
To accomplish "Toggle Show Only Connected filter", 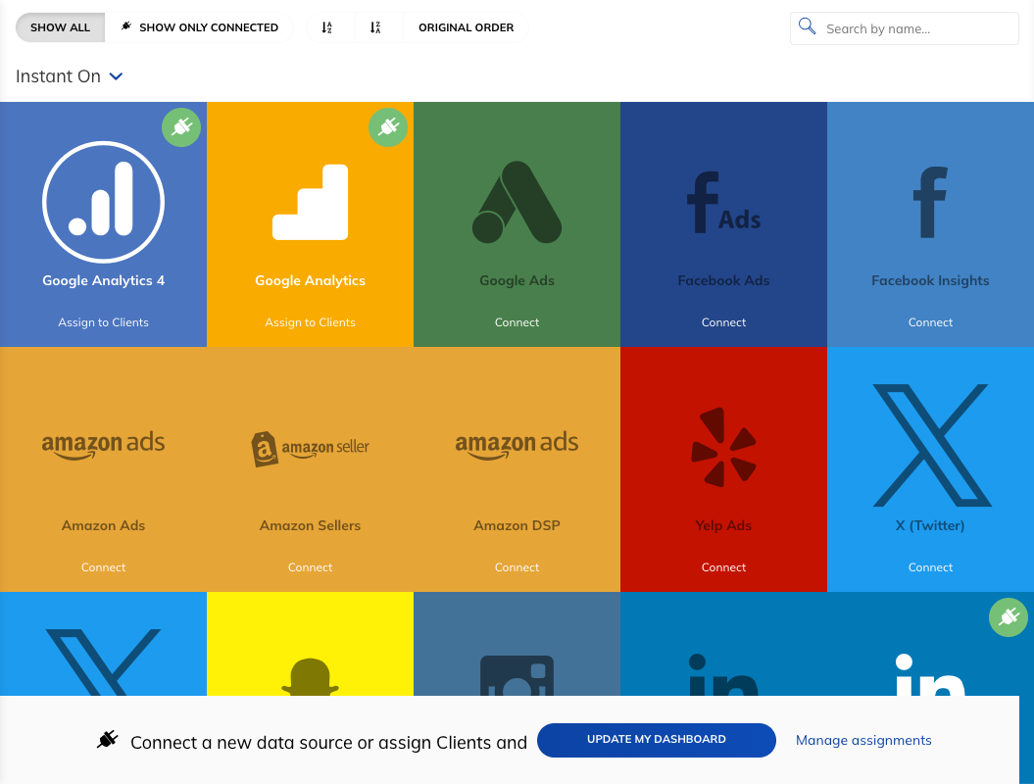I will (199, 27).
